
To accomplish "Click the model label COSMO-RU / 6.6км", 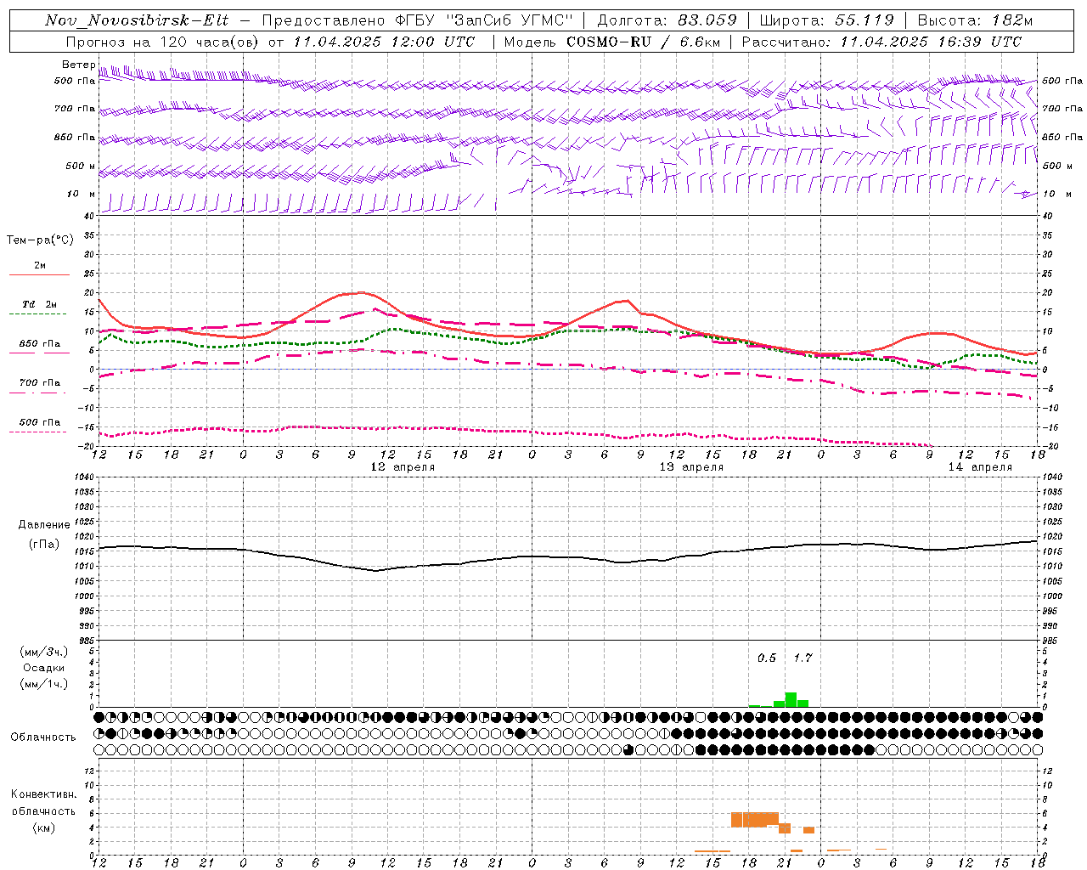I will 644,42.
